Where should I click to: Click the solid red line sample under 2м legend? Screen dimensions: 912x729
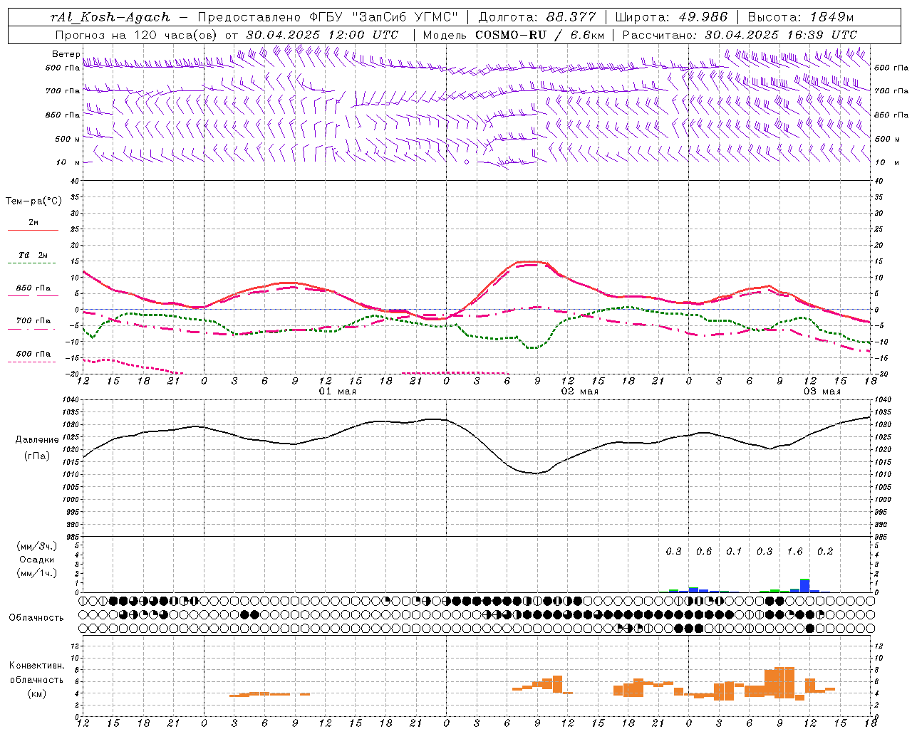(33, 231)
